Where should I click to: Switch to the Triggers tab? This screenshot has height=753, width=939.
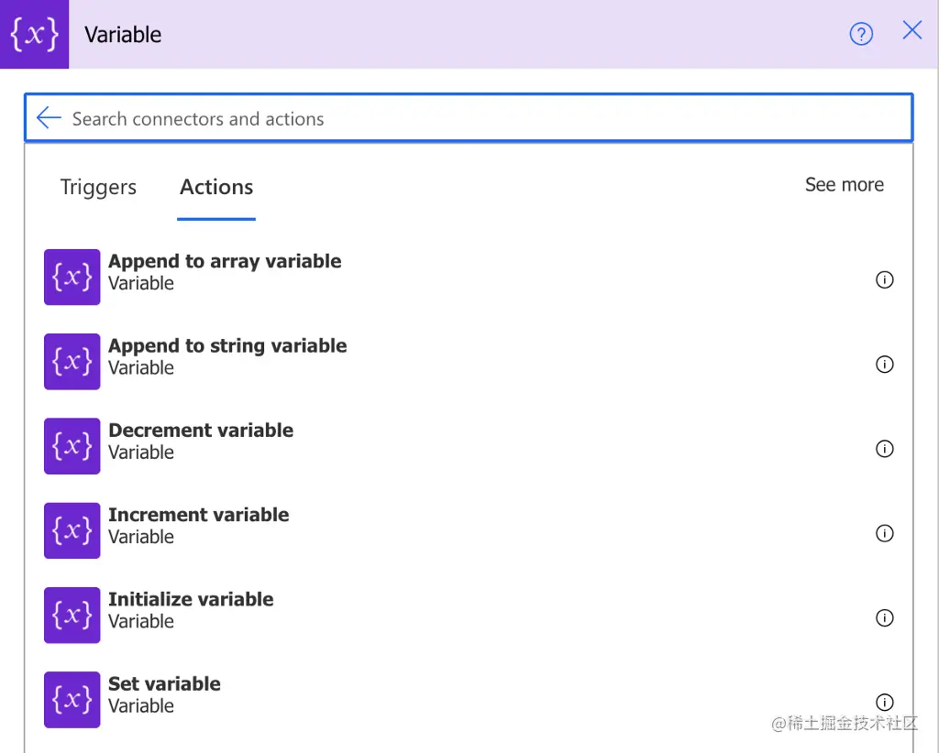(98, 187)
